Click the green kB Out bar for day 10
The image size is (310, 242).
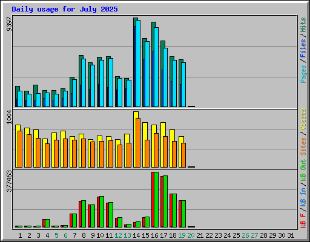[x=102, y=212]
